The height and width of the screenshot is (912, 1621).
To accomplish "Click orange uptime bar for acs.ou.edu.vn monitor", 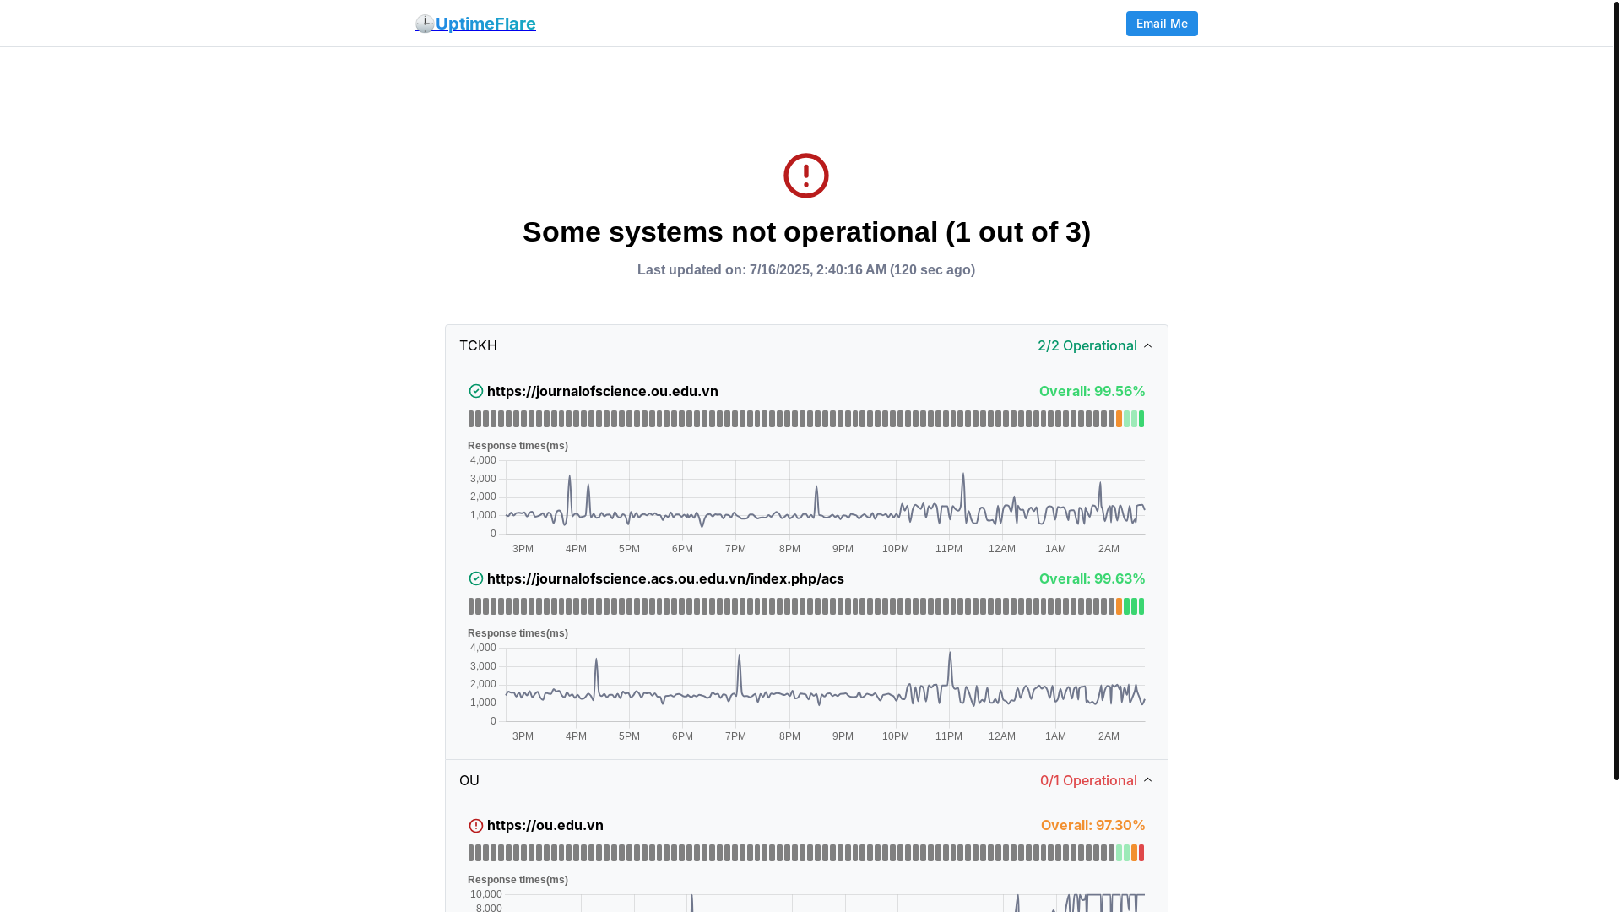I will [x=1119, y=606].
